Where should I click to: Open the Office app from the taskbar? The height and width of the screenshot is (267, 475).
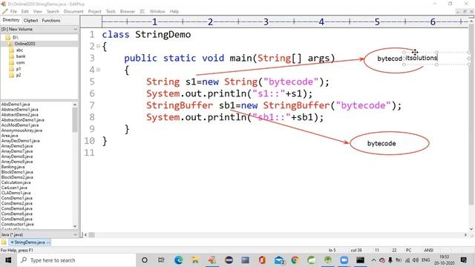coord(262,260)
